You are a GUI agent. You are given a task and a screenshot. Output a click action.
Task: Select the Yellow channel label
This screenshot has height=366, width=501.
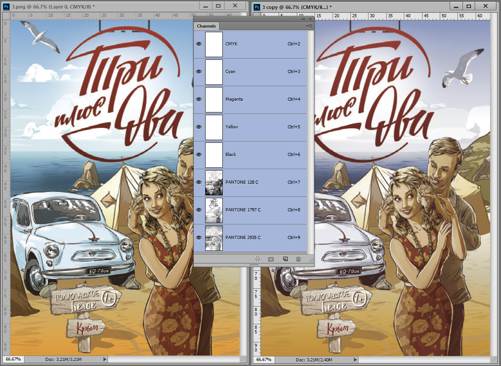(231, 127)
